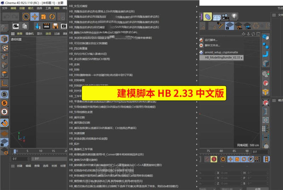
Task: Activate the Rotate tool
Action: click(x=52, y=17)
